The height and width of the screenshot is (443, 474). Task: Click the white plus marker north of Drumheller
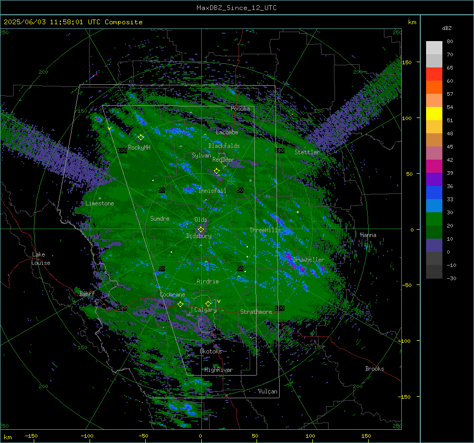pos(298,212)
